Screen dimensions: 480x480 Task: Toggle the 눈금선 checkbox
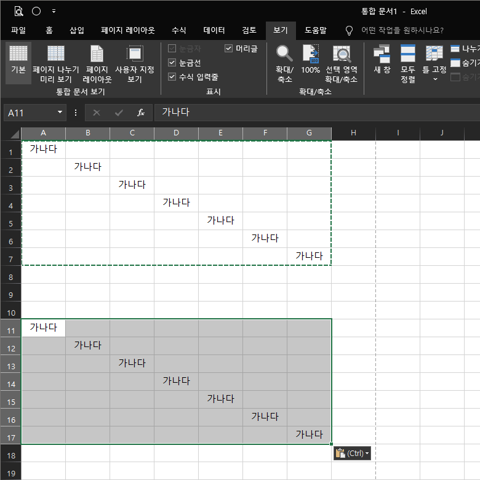pos(172,63)
